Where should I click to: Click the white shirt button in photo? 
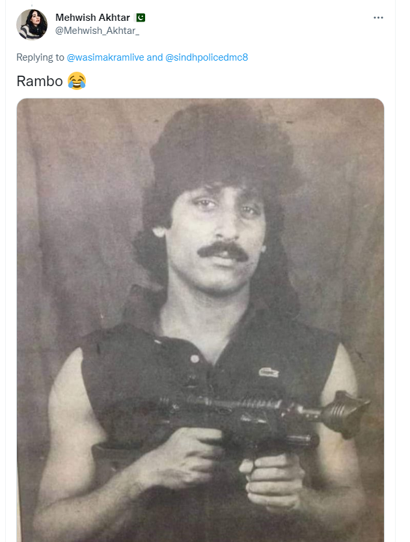[x=195, y=359]
